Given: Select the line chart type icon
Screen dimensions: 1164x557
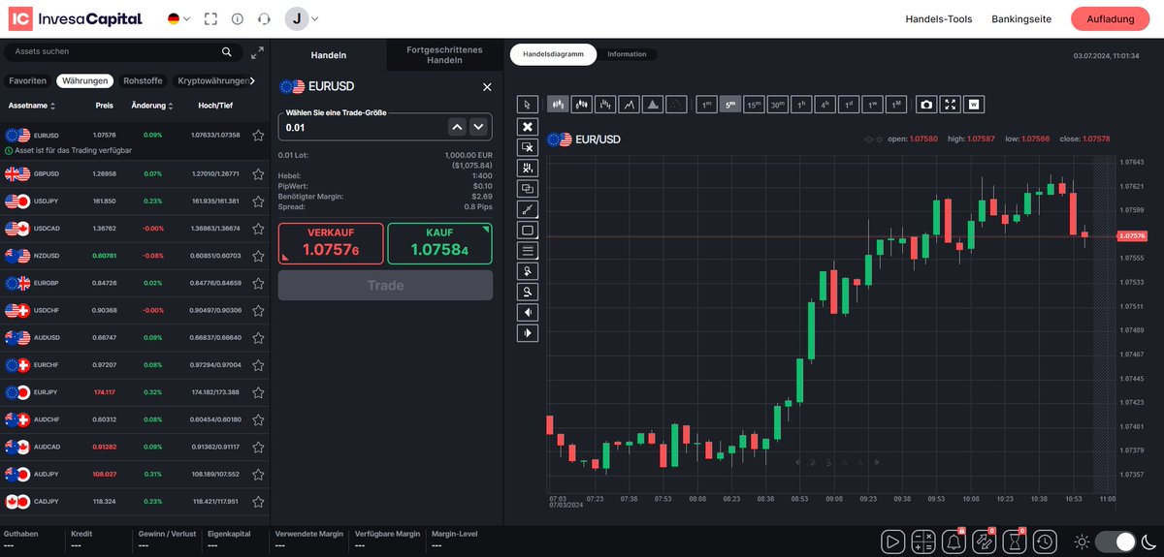Looking at the screenshot, I should tap(630, 105).
